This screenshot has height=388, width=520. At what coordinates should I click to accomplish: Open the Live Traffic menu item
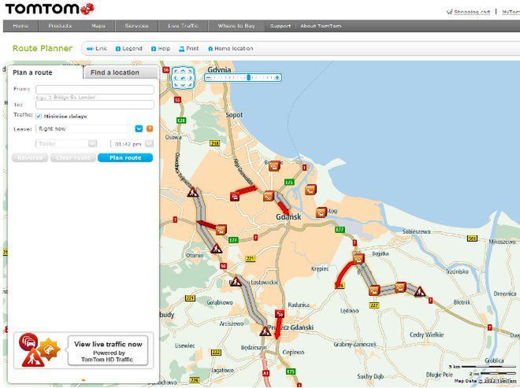click(x=183, y=26)
